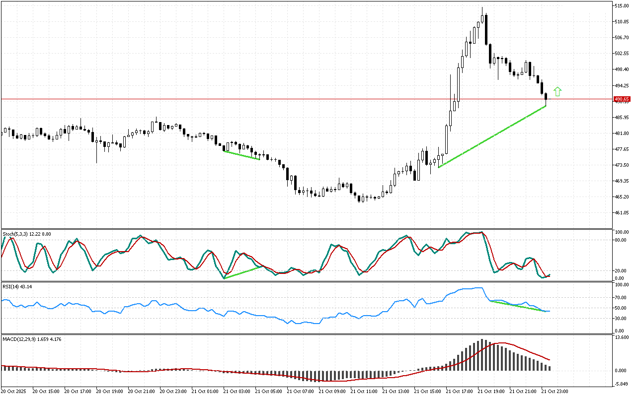Select the red 490.65 current price label
The height and width of the screenshot is (397, 636).
coord(622,99)
